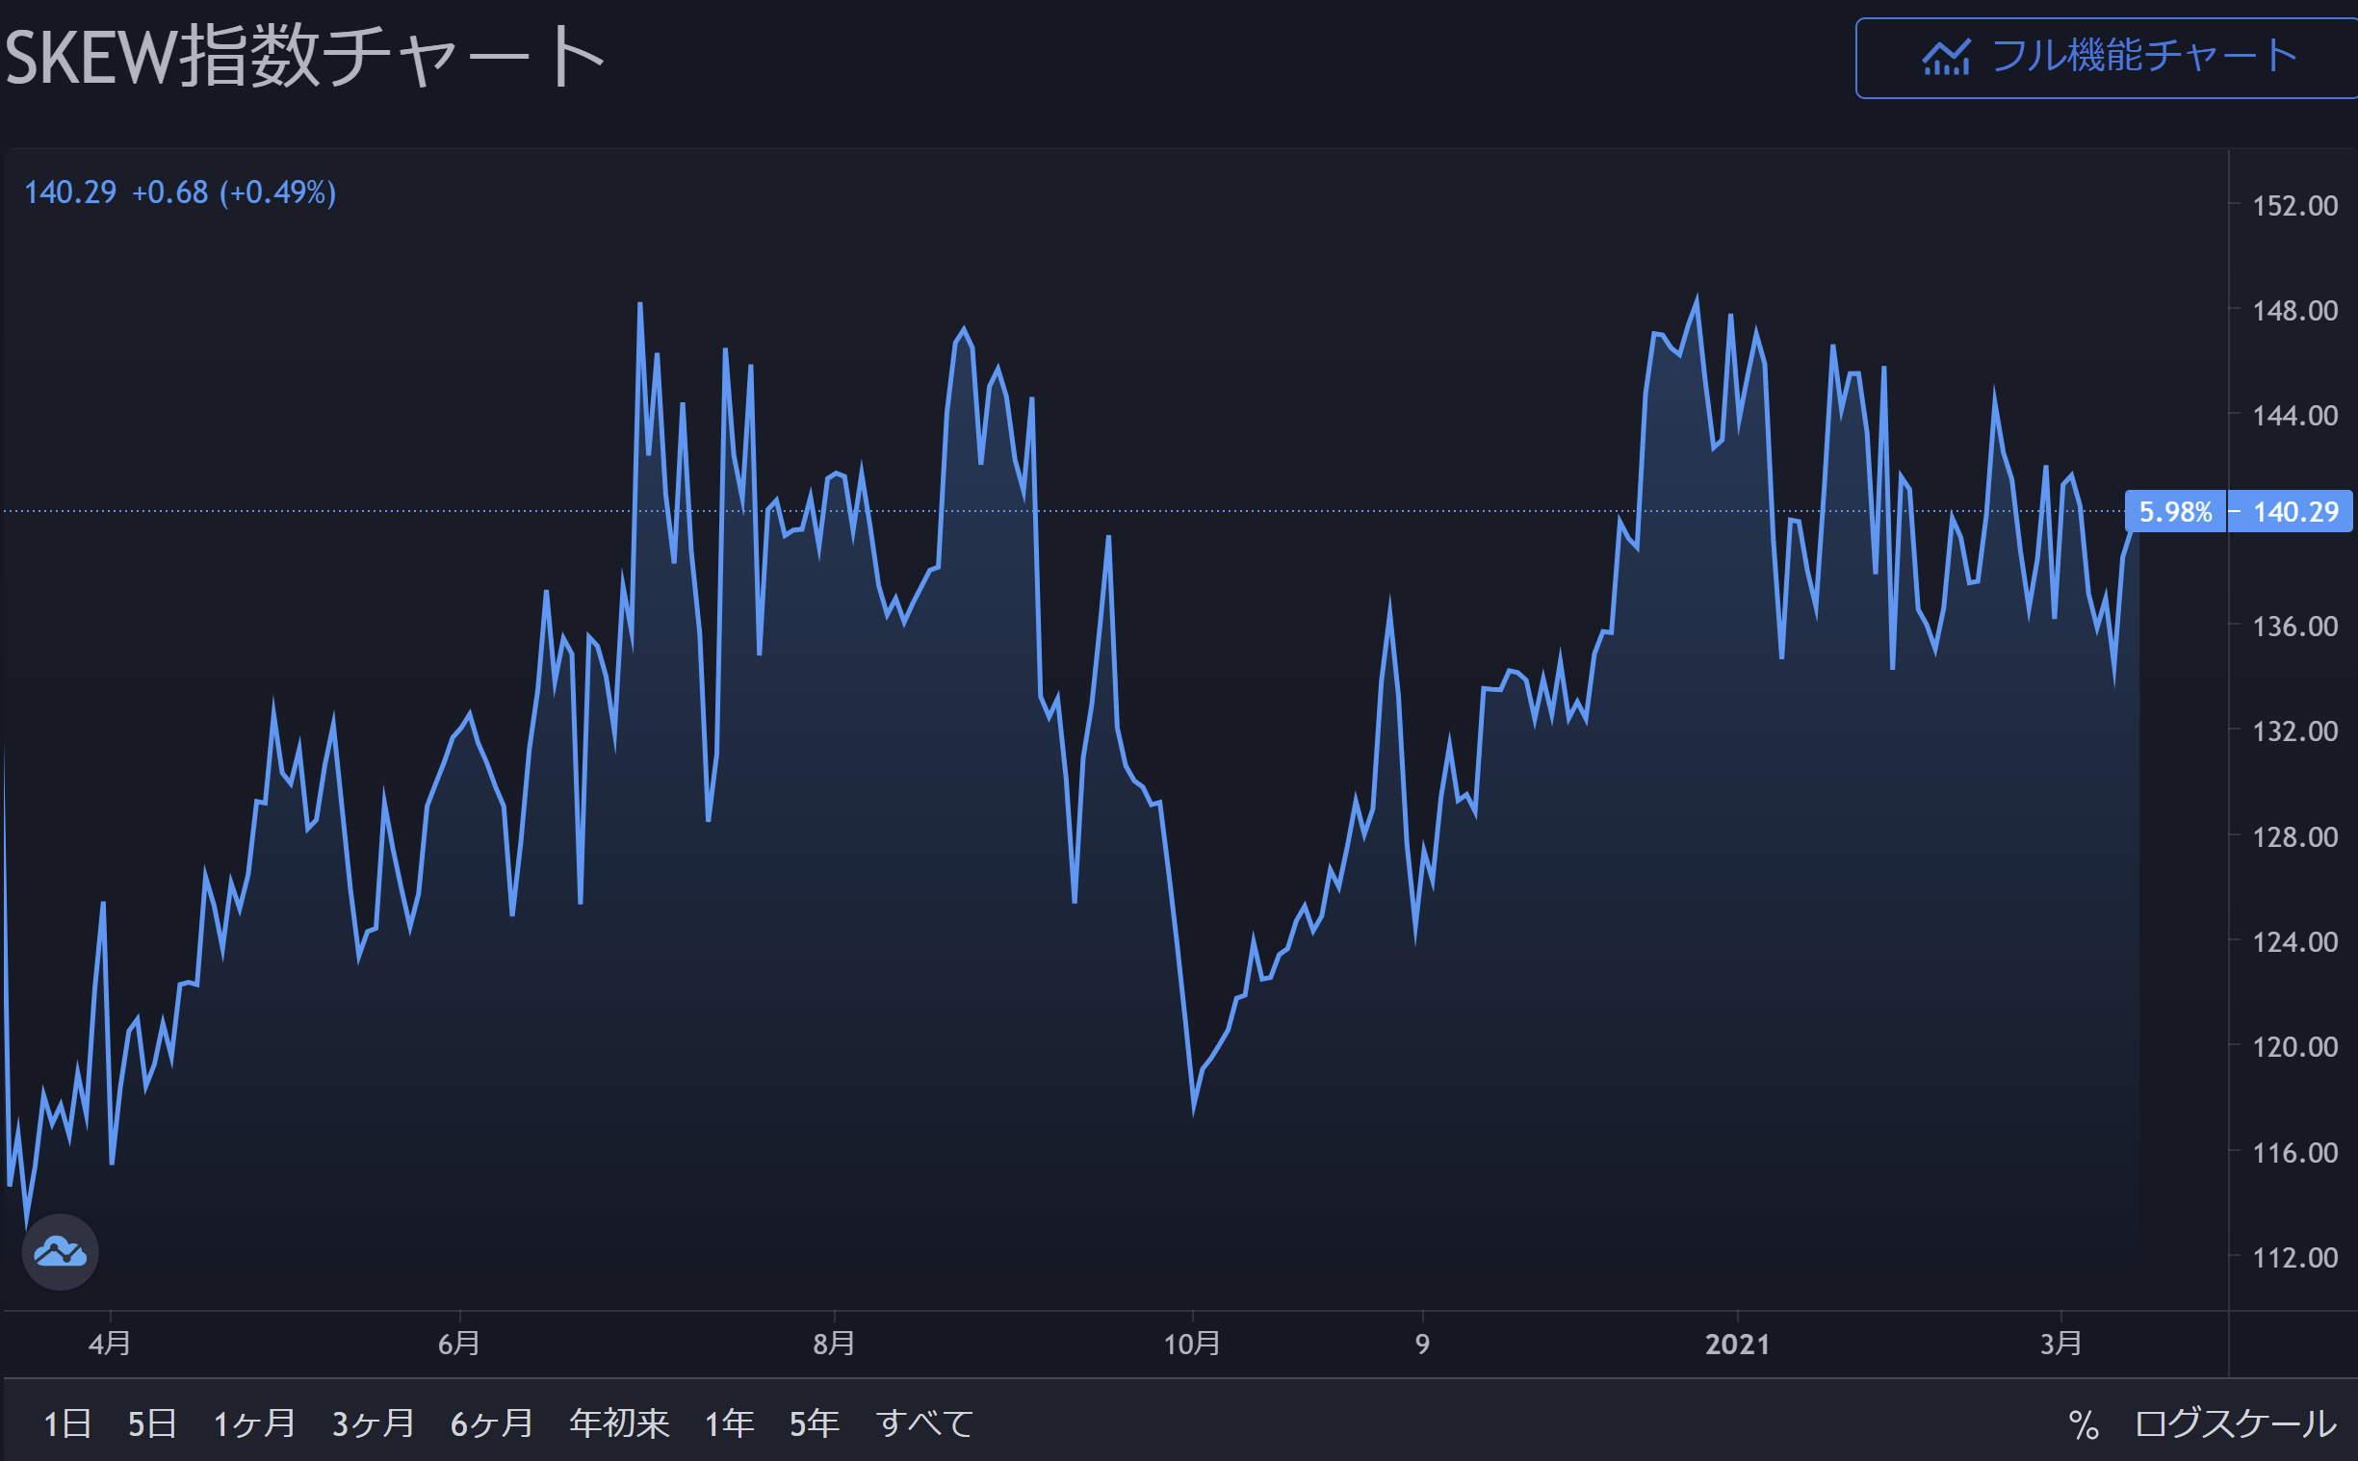Select the 1年 range
The height and width of the screenshot is (1461, 2358).
click(x=729, y=1423)
